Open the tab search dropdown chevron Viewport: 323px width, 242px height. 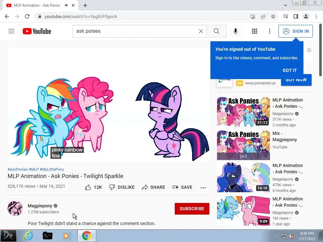click(x=285, y=5)
